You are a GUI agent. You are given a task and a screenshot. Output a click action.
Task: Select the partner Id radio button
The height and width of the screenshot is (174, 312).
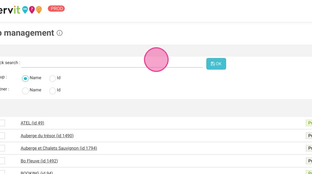click(53, 91)
